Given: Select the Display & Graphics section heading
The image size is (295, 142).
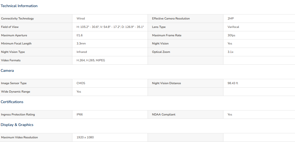Looking at the screenshot, I should click(x=17, y=125).
